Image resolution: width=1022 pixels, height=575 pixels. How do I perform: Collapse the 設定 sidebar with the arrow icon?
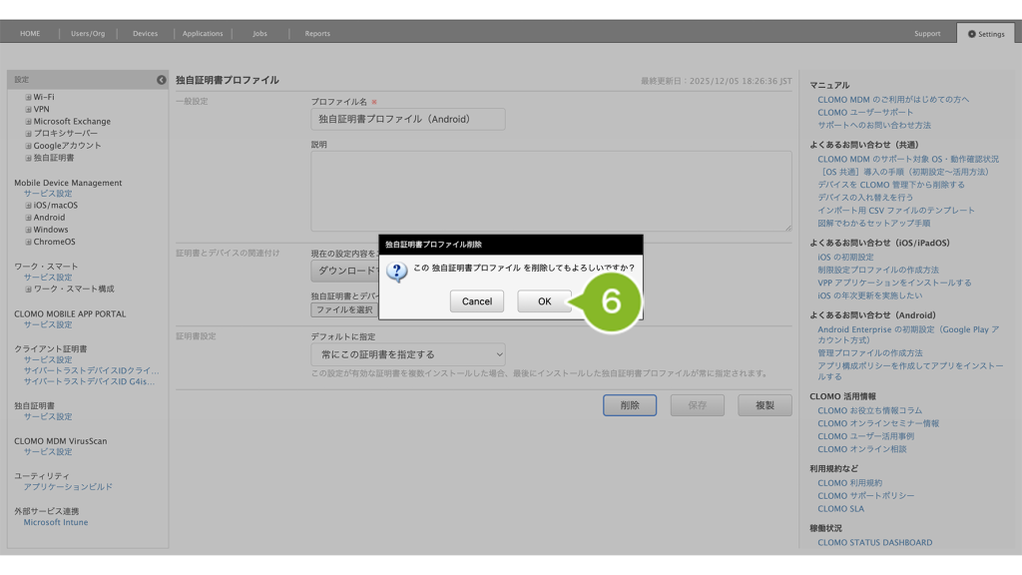pyautogui.click(x=162, y=80)
